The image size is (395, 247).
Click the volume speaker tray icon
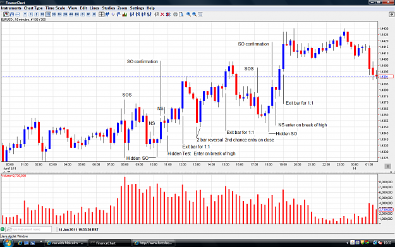380,243
